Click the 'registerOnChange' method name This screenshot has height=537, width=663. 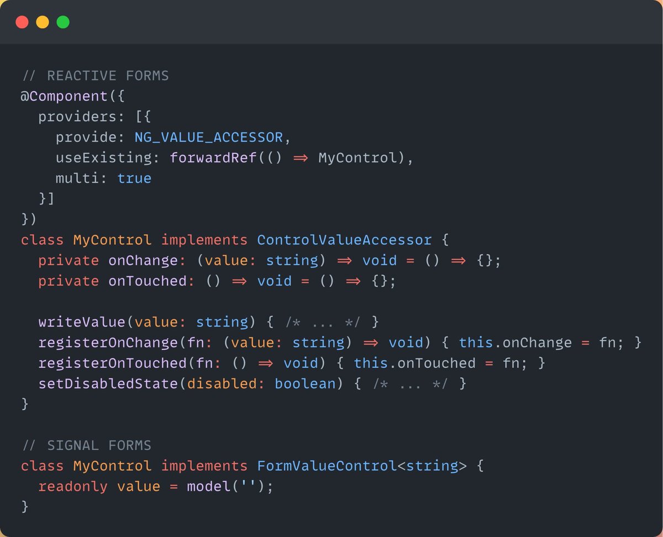point(108,343)
